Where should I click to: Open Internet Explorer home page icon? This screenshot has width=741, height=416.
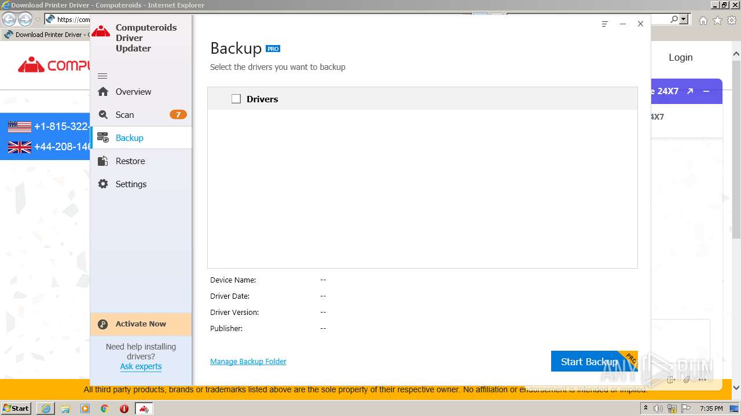(x=703, y=20)
